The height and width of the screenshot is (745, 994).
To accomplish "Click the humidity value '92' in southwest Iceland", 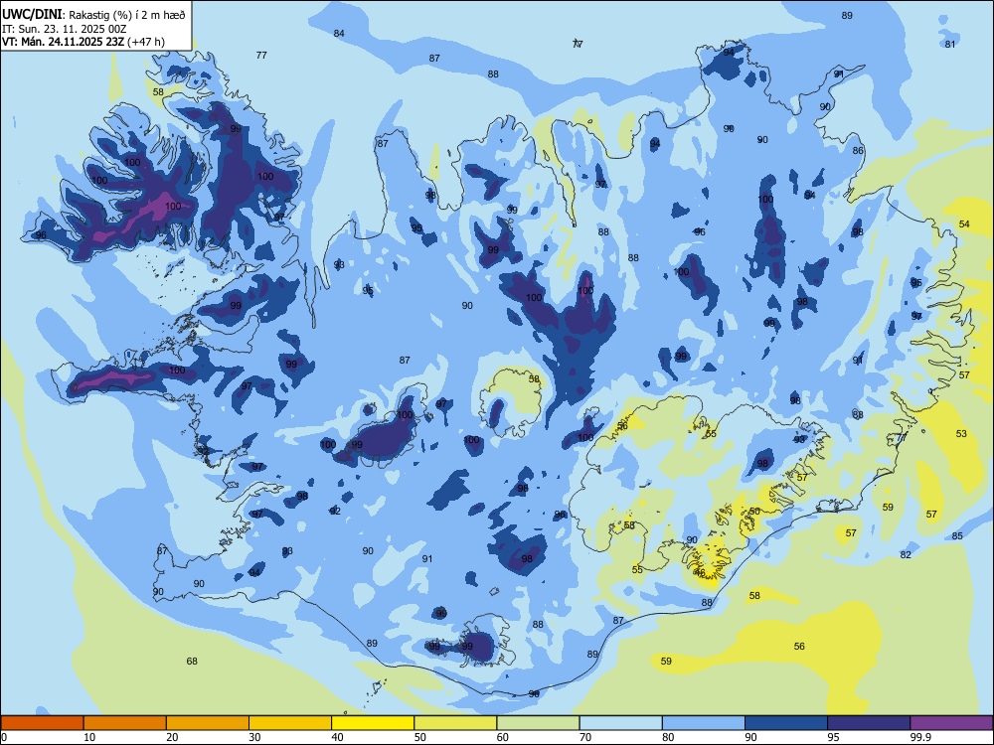I will coord(335,511).
